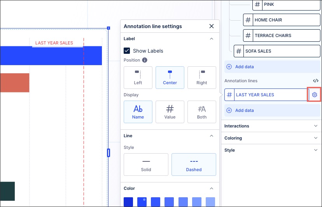This screenshot has height=207, width=322.
Task: Collapse the Label section
Action: 212,39
